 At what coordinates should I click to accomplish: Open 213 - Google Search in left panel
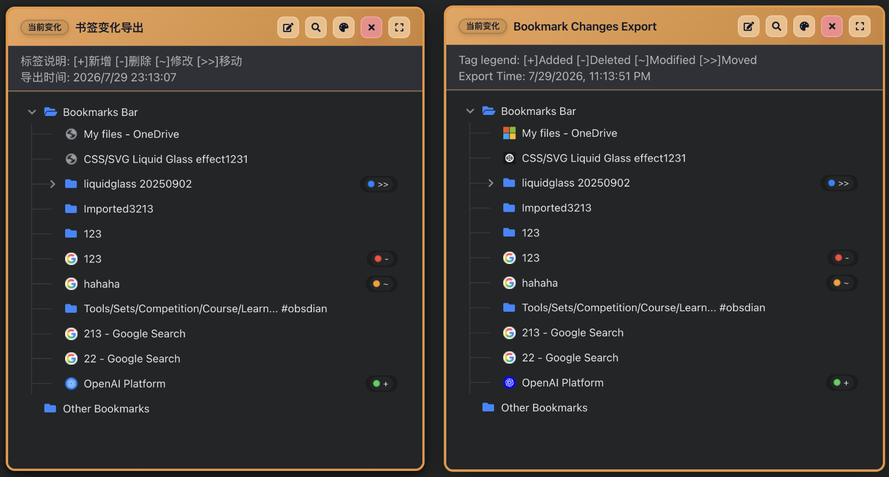(x=134, y=334)
